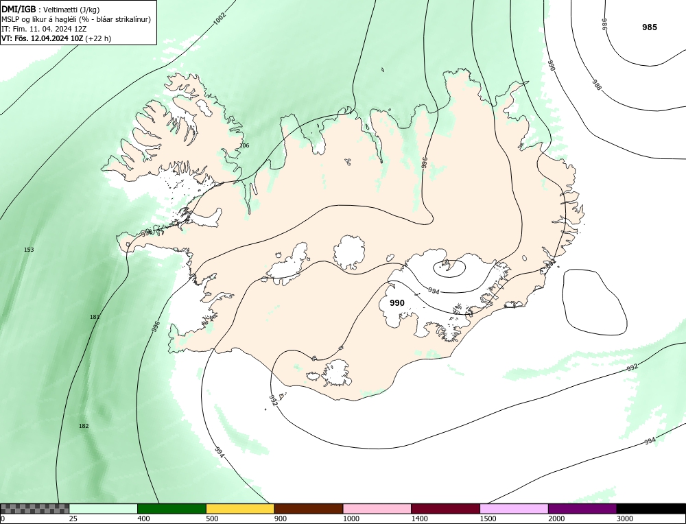The height and width of the screenshot is (524, 686).
Task: Select the 106 value near the Westfjords
Action: click(x=244, y=145)
